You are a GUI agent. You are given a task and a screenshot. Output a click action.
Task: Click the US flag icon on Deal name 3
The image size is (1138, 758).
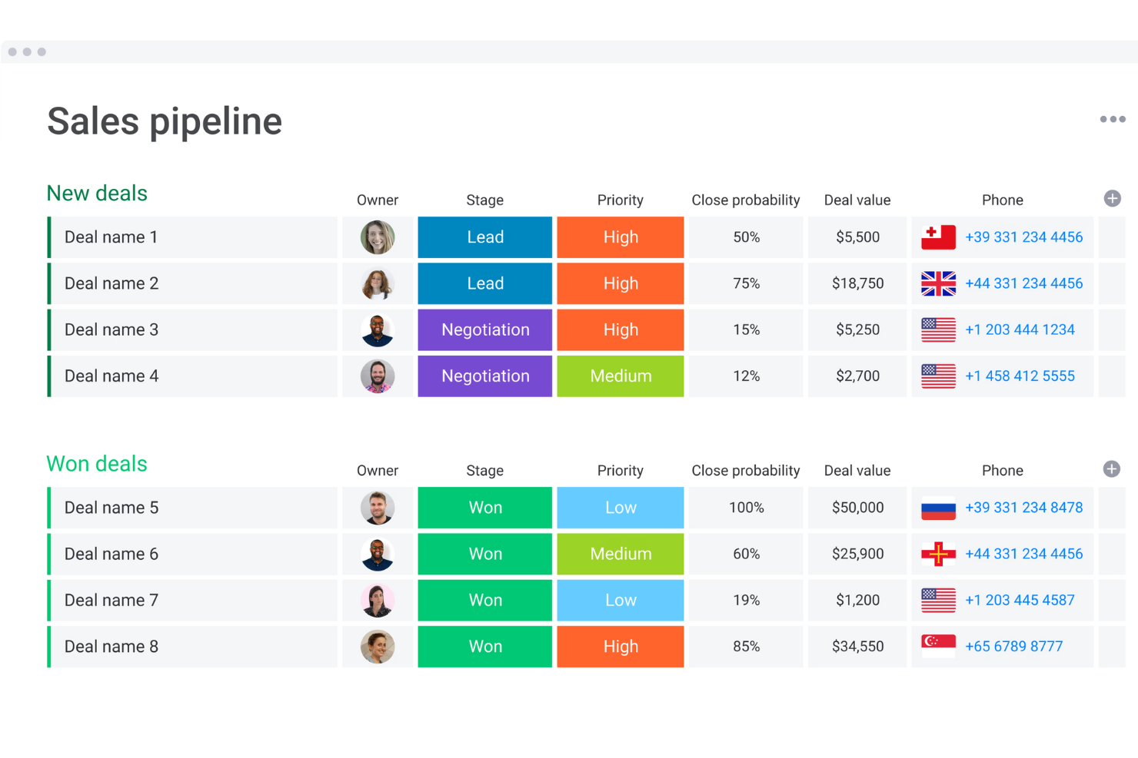pos(937,329)
